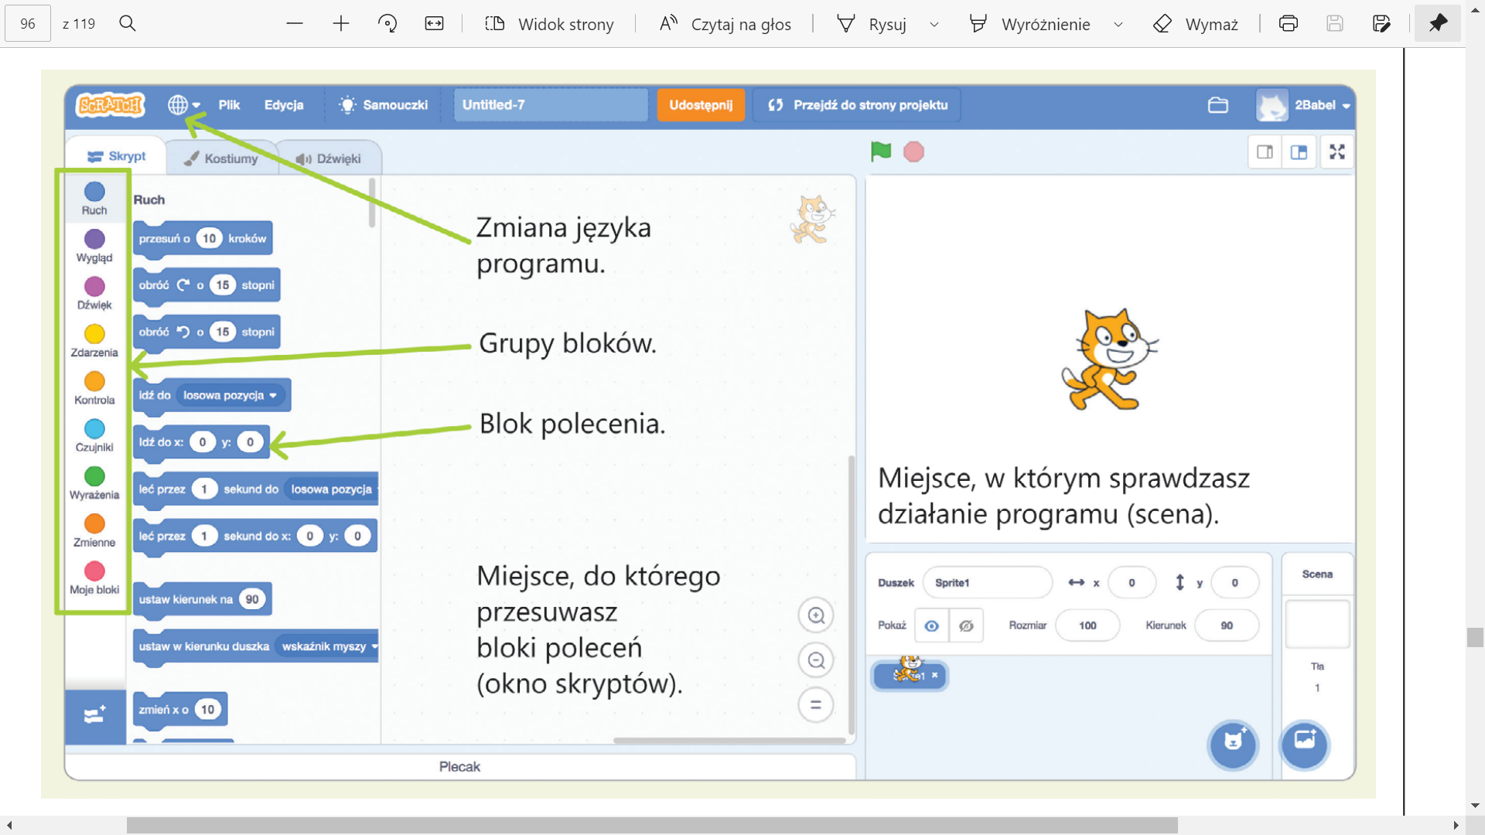Viewport: 1485px width, 835px height.
Task: Click the Udostępnij button
Action: [x=700, y=104]
